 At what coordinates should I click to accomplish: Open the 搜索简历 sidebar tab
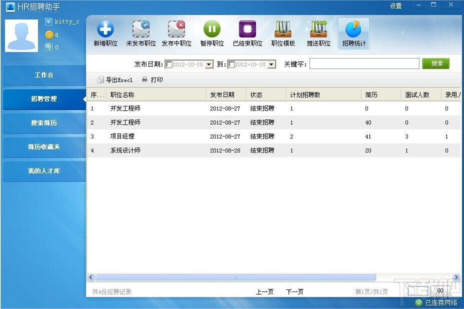coord(44,123)
